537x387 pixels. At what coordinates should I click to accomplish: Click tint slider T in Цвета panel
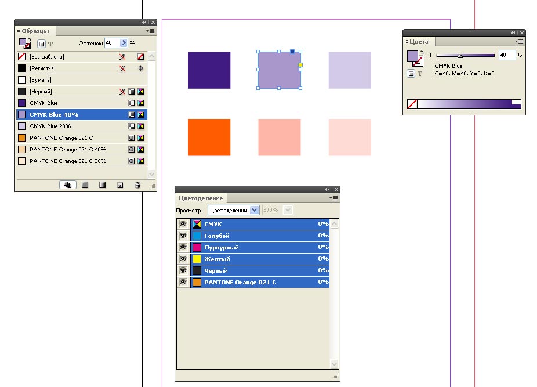[x=466, y=55]
